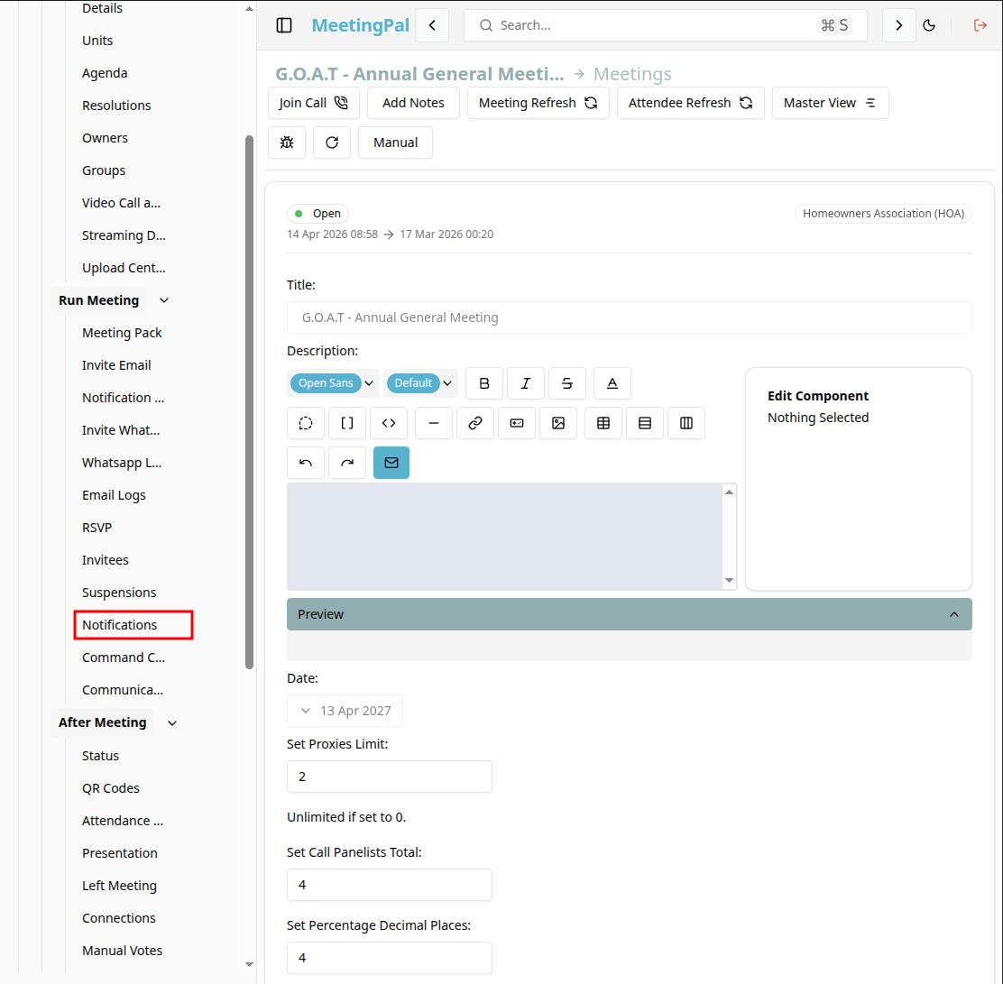This screenshot has width=1003, height=984.
Task: Open Manual Votes sidebar item
Action: 122,951
